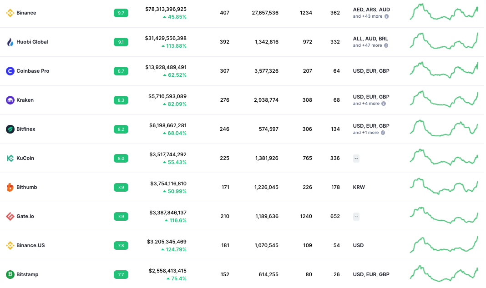Click the '--' fiat placeholder for KuCoin
The width and height of the screenshot is (486, 288).
[x=356, y=159]
